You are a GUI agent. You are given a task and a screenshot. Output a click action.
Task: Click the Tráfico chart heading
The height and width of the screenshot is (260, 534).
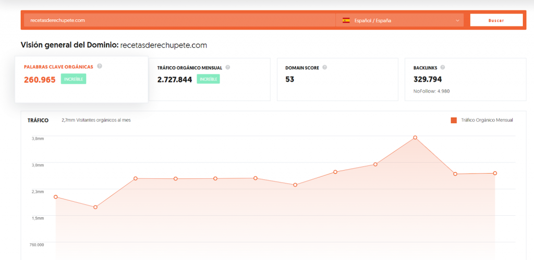[38, 120]
